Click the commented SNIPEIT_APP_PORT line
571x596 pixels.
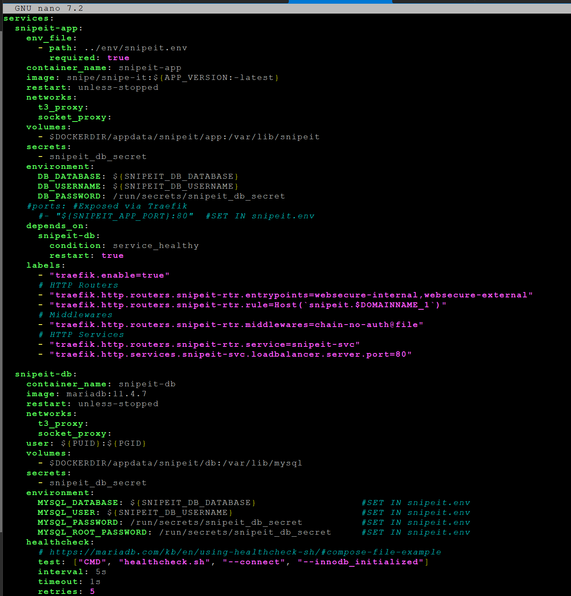pos(124,216)
